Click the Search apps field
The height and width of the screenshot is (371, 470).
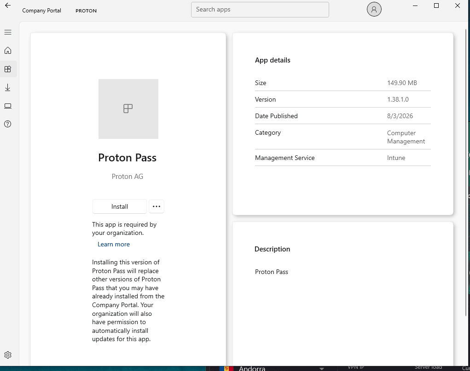click(260, 10)
